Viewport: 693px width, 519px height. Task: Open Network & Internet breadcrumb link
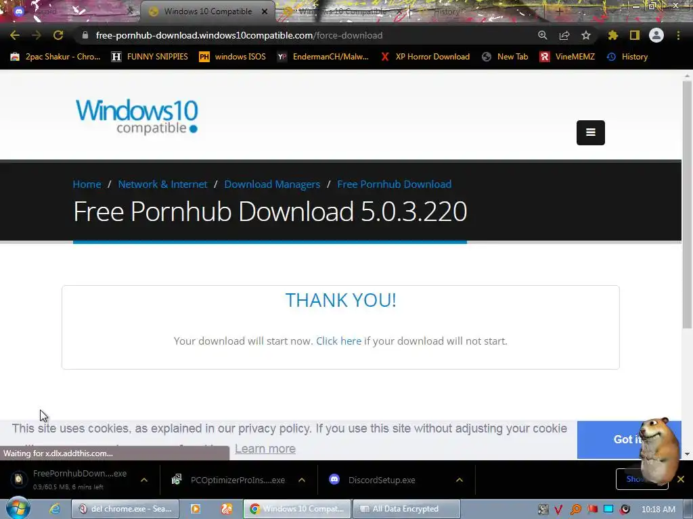point(162,184)
